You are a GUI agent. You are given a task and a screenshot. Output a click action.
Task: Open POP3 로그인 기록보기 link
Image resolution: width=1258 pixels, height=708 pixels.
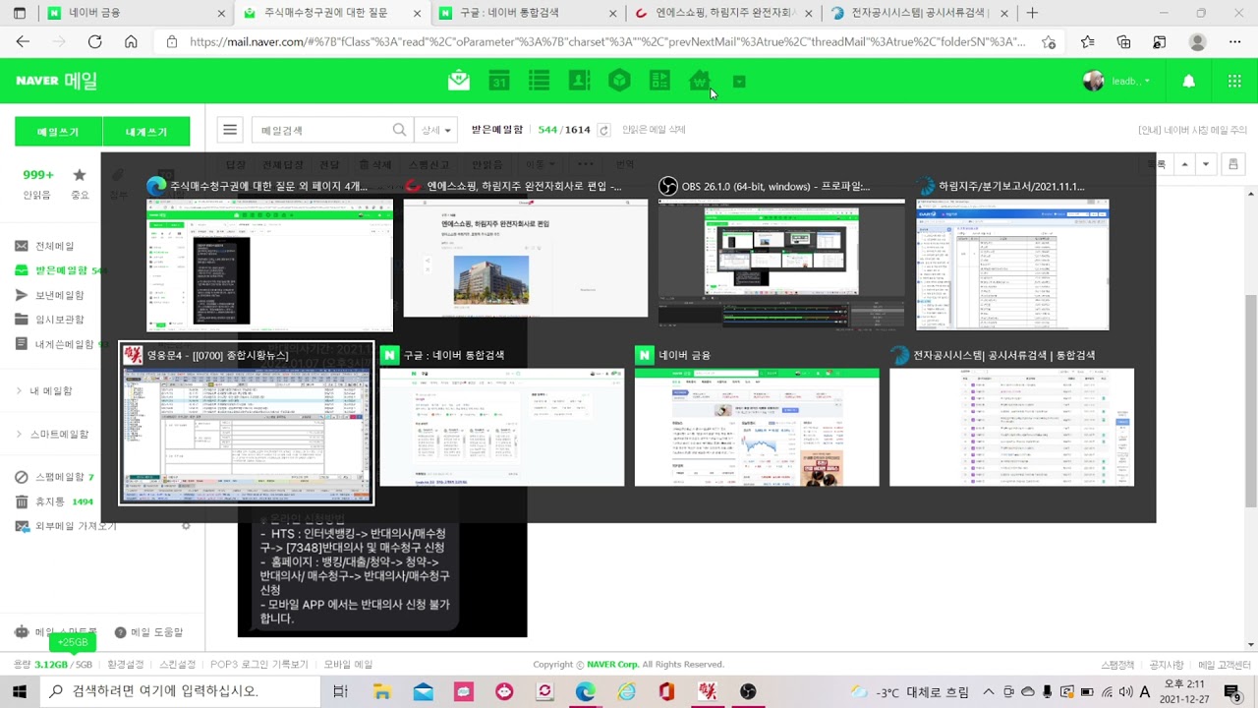click(259, 665)
